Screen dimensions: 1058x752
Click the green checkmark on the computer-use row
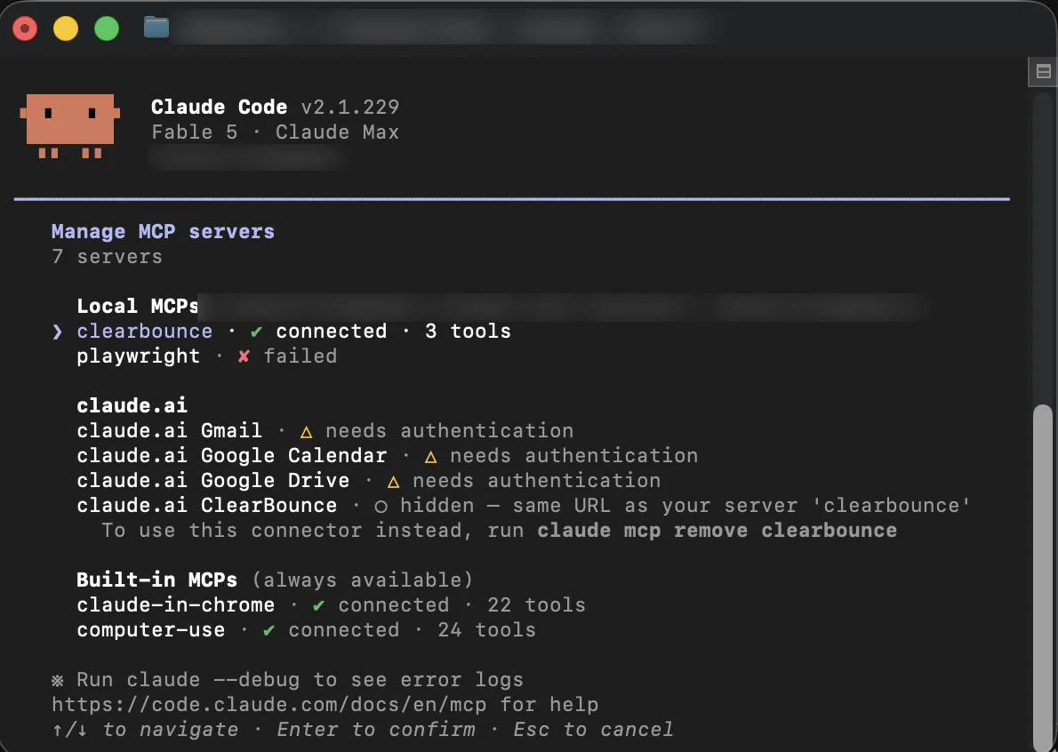[269, 630]
